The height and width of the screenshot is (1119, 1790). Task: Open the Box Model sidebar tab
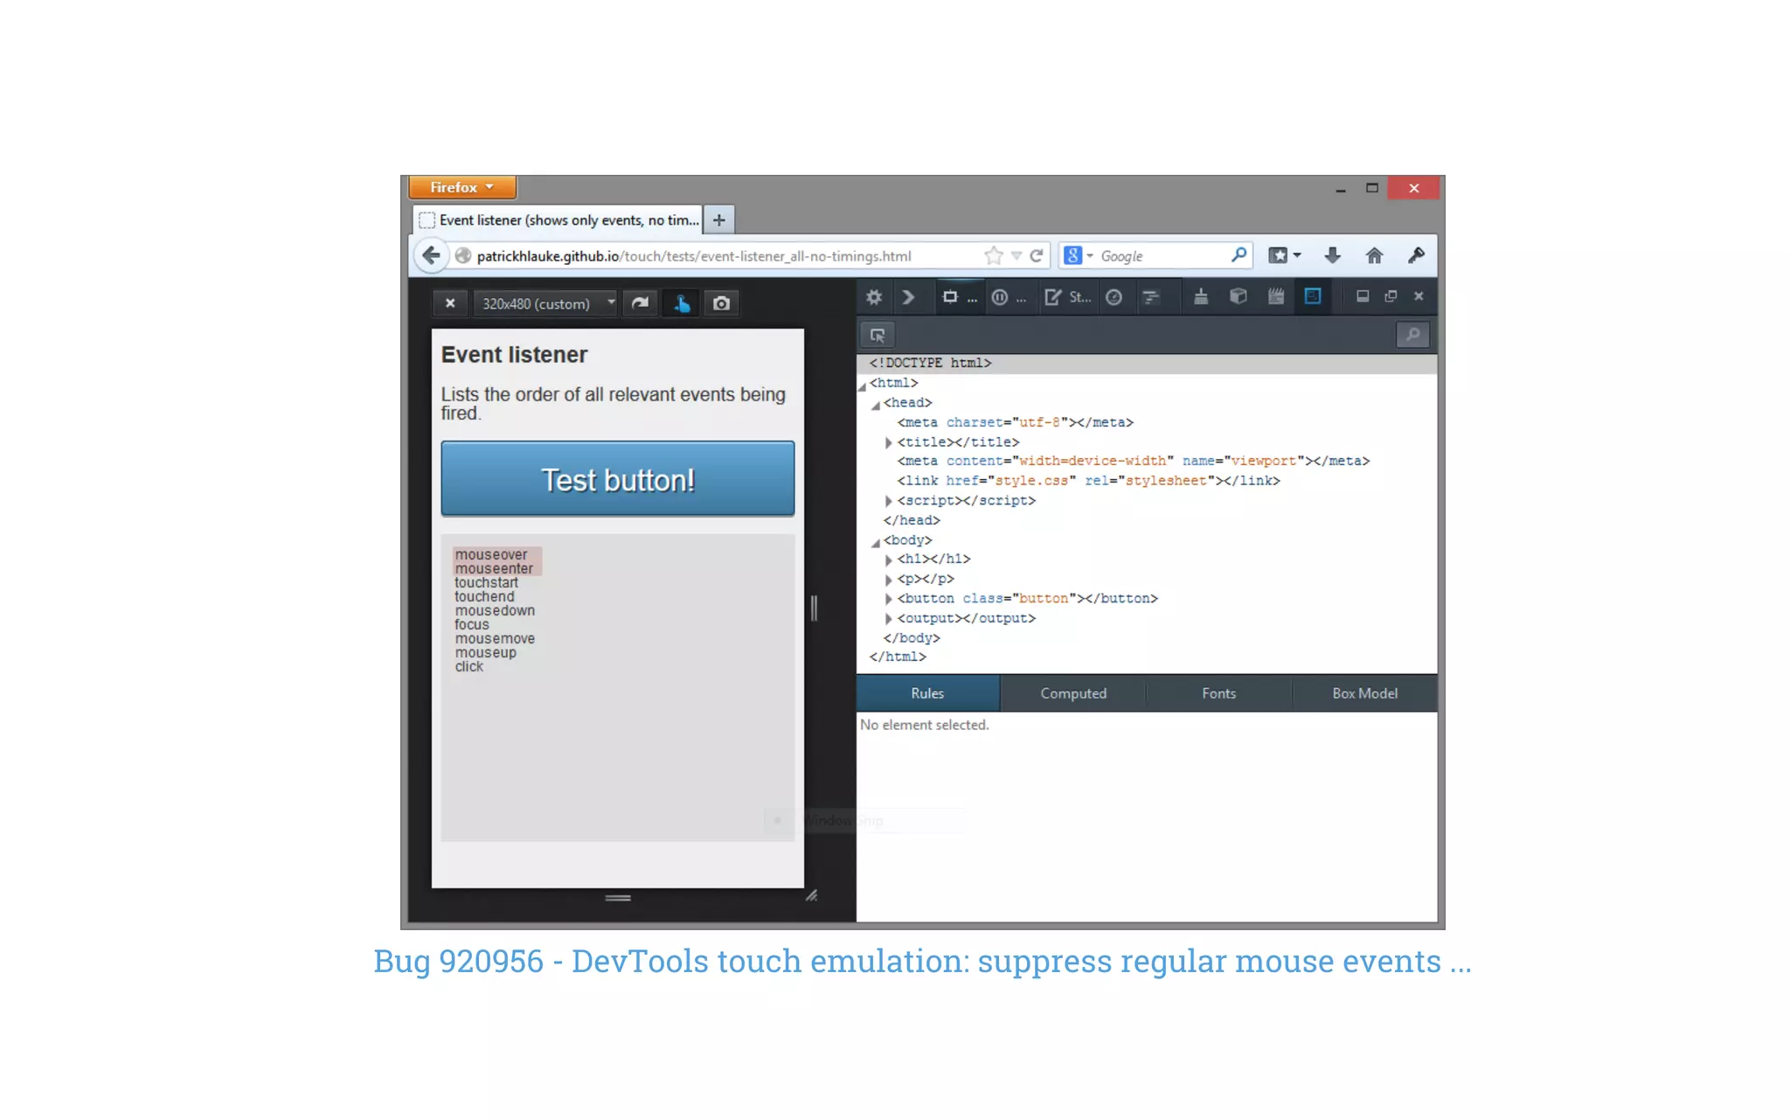point(1364,693)
